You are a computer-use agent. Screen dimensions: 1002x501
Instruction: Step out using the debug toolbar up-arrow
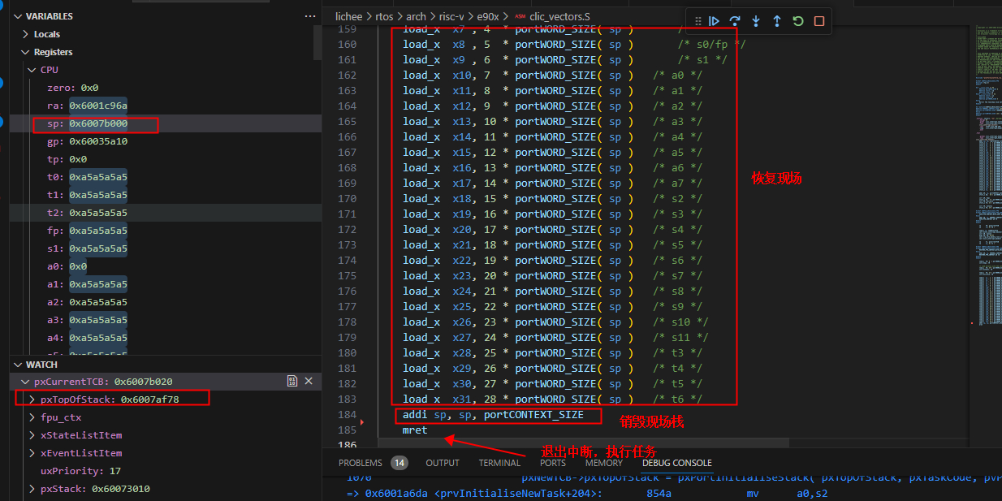click(x=777, y=21)
